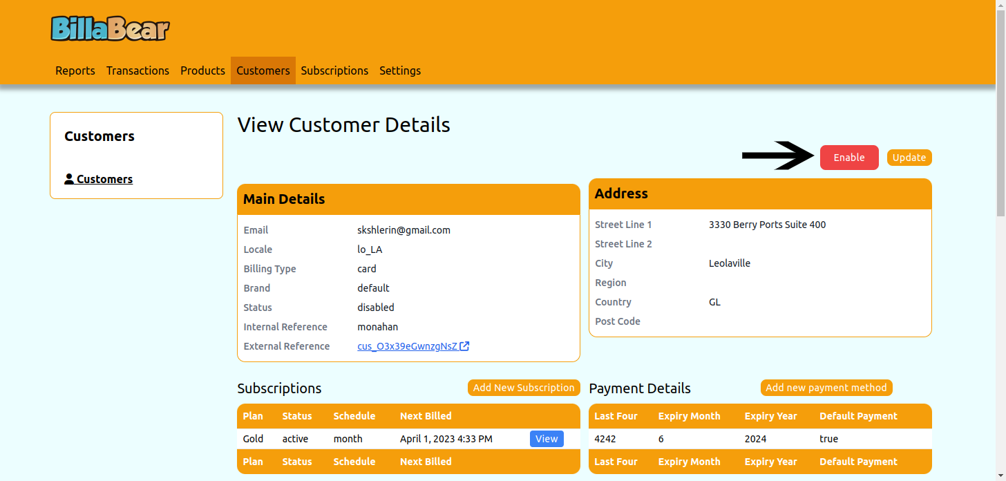Click the Street Line 2 label

pos(623,244)
